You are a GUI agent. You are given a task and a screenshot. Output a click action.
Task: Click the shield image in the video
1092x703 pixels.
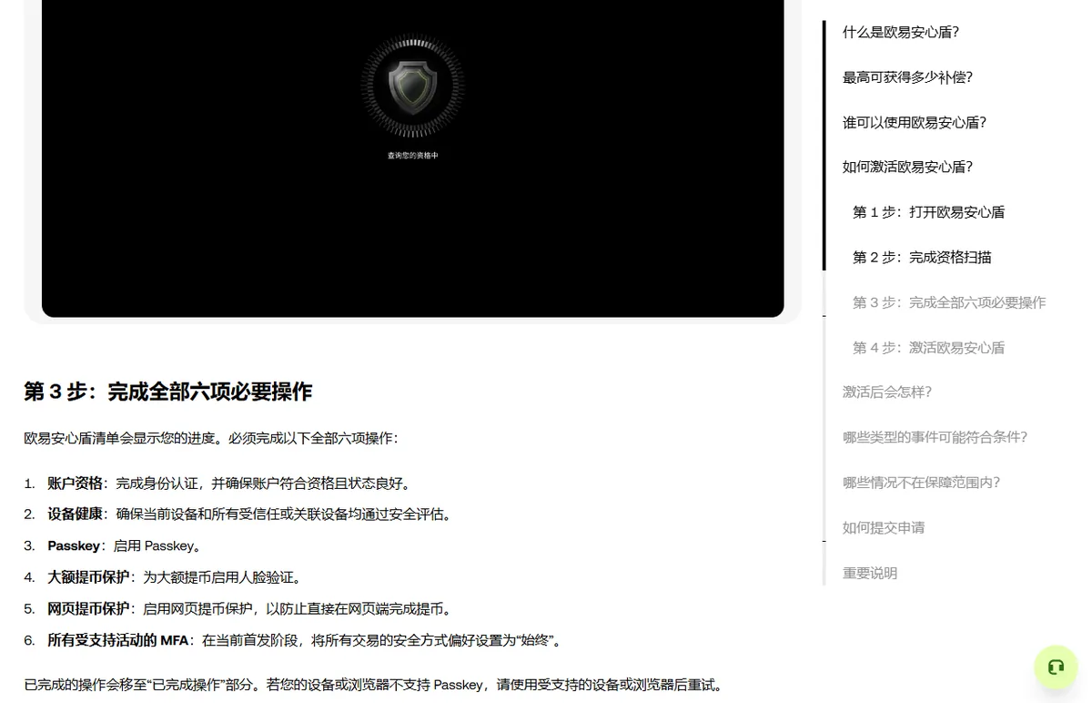click(412, 86)
